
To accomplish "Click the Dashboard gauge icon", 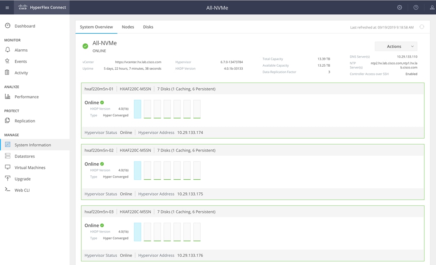I will [7, 26].
